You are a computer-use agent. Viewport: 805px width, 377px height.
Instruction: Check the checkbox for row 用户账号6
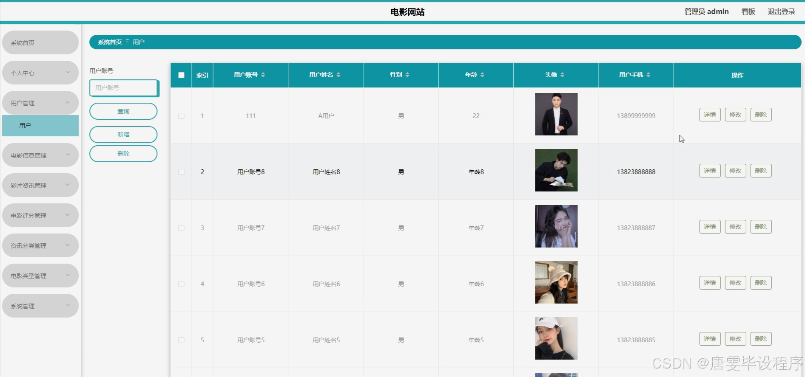click(x=181, y=284)
